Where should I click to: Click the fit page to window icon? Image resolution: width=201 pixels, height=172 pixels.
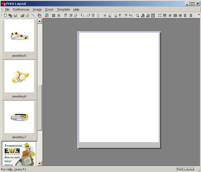pyautogui.click(x=153, y=16)
